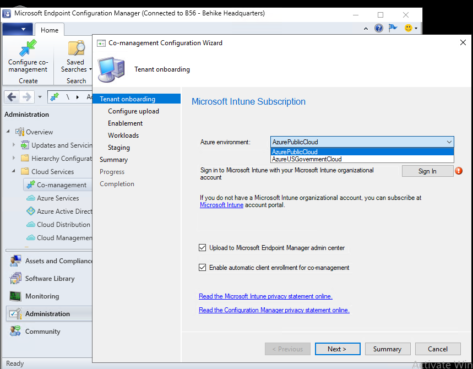Open the Software Library workspace
Screen dimensions: 473x369
(x=48, y=279)
